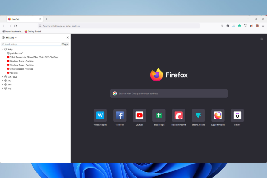Image resolution: width=267 pixels, height=178 pixels.
Task: Open new tab page settings gear
Action: 262,39
